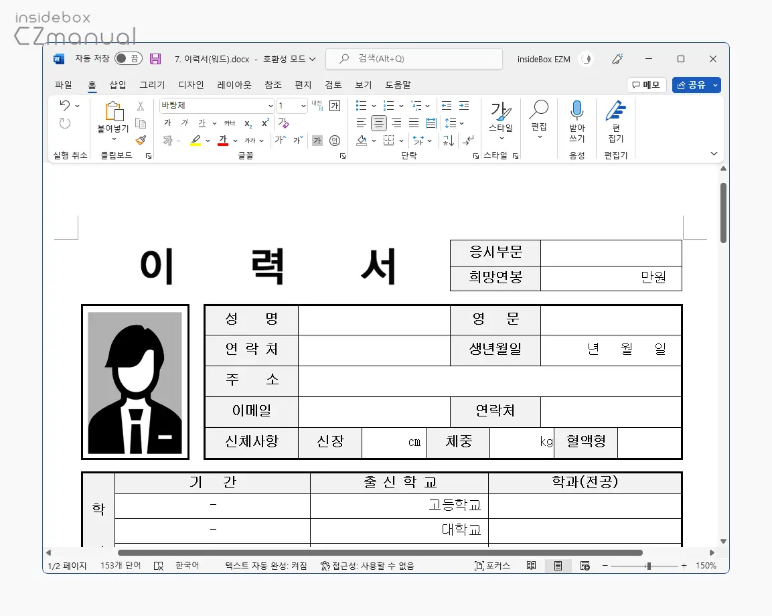Image resolution: width=772 pixels, height=616 pixels.
Task: Click the Clear All Formatting eraser icon
Action: pyautogui.click(x=284, y=123)
